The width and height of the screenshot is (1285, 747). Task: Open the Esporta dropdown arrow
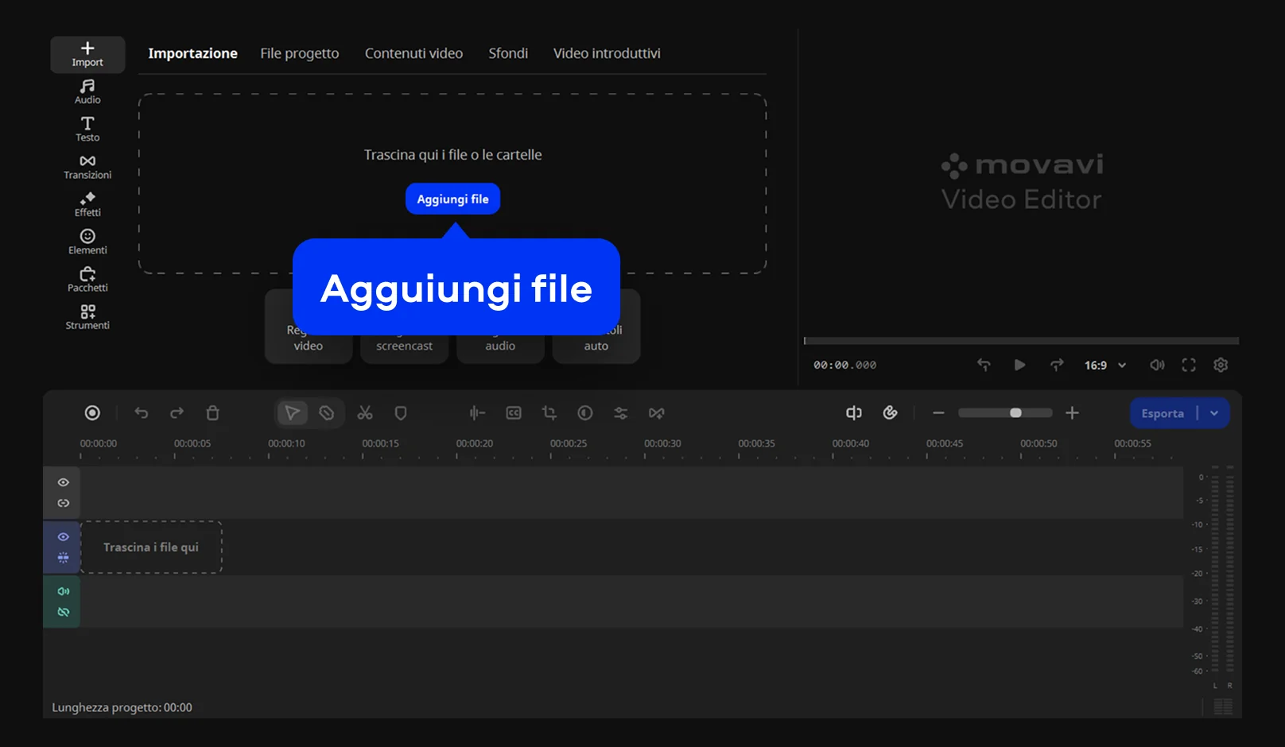pos(1214,413)
